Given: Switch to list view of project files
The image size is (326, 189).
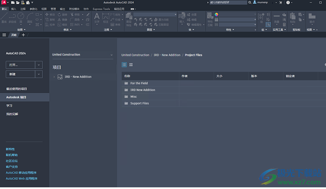Looking at the screenshot, I should 124,65.
